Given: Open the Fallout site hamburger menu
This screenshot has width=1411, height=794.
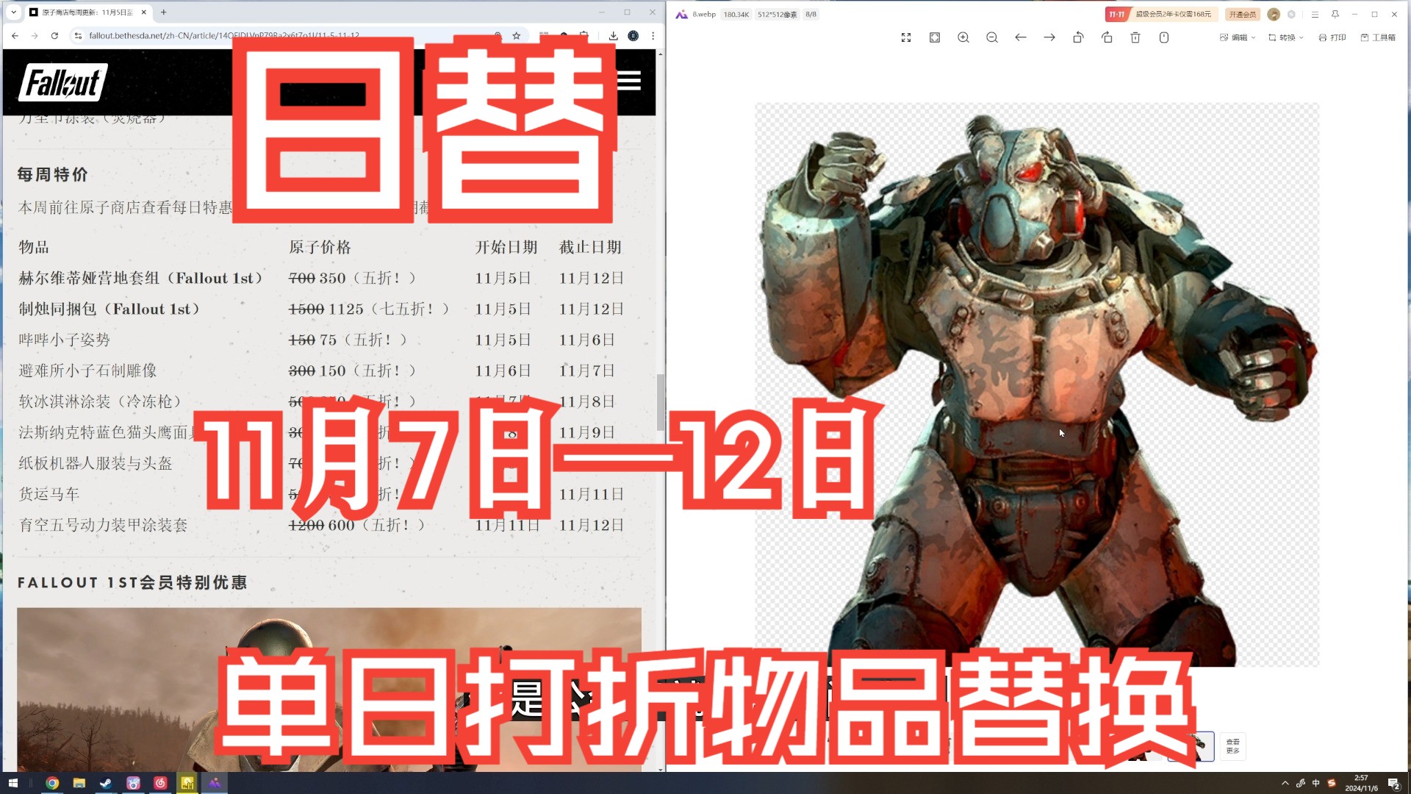Looking at the screenshot, I should (629, 81).
